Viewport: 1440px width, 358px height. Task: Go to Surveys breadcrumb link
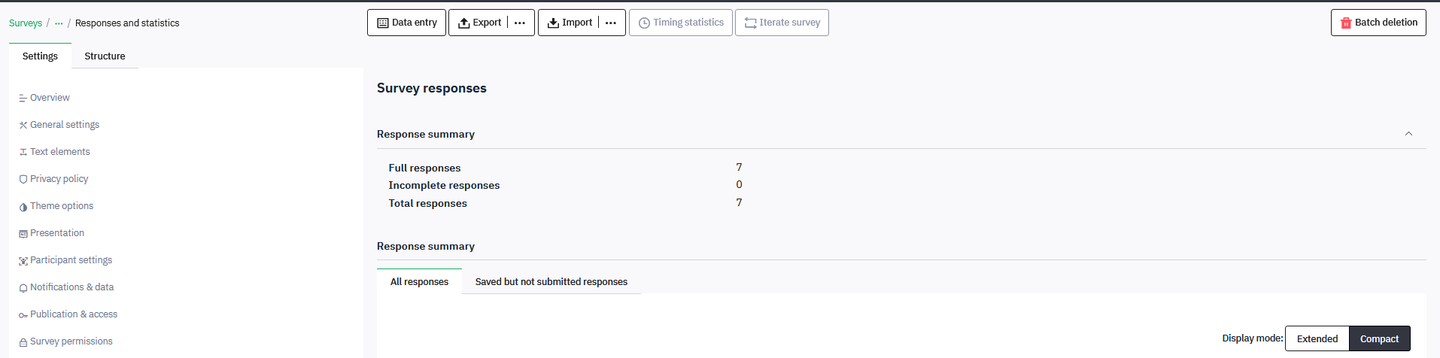point(26,23)
